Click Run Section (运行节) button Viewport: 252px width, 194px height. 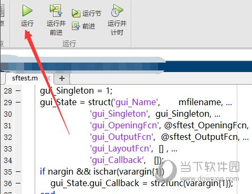click(x=86, y=13)
